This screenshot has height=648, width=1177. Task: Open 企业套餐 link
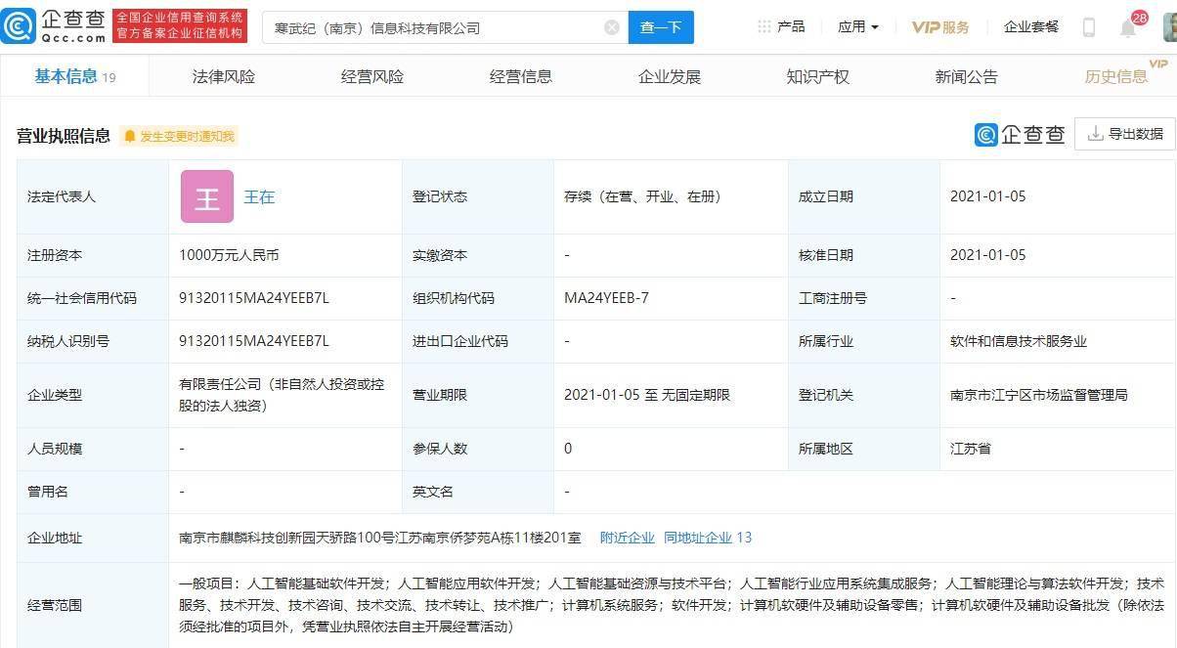[x=1031, y=26]
